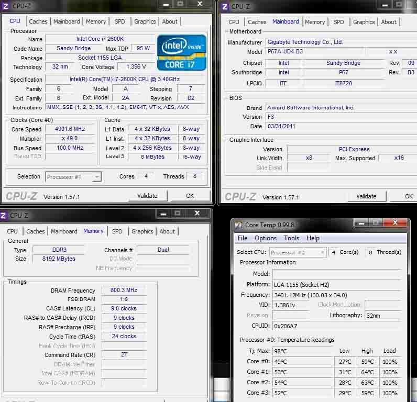Open the Options menu in Core Temp
This screenshot has width=417, height=402.
[266, 238]
